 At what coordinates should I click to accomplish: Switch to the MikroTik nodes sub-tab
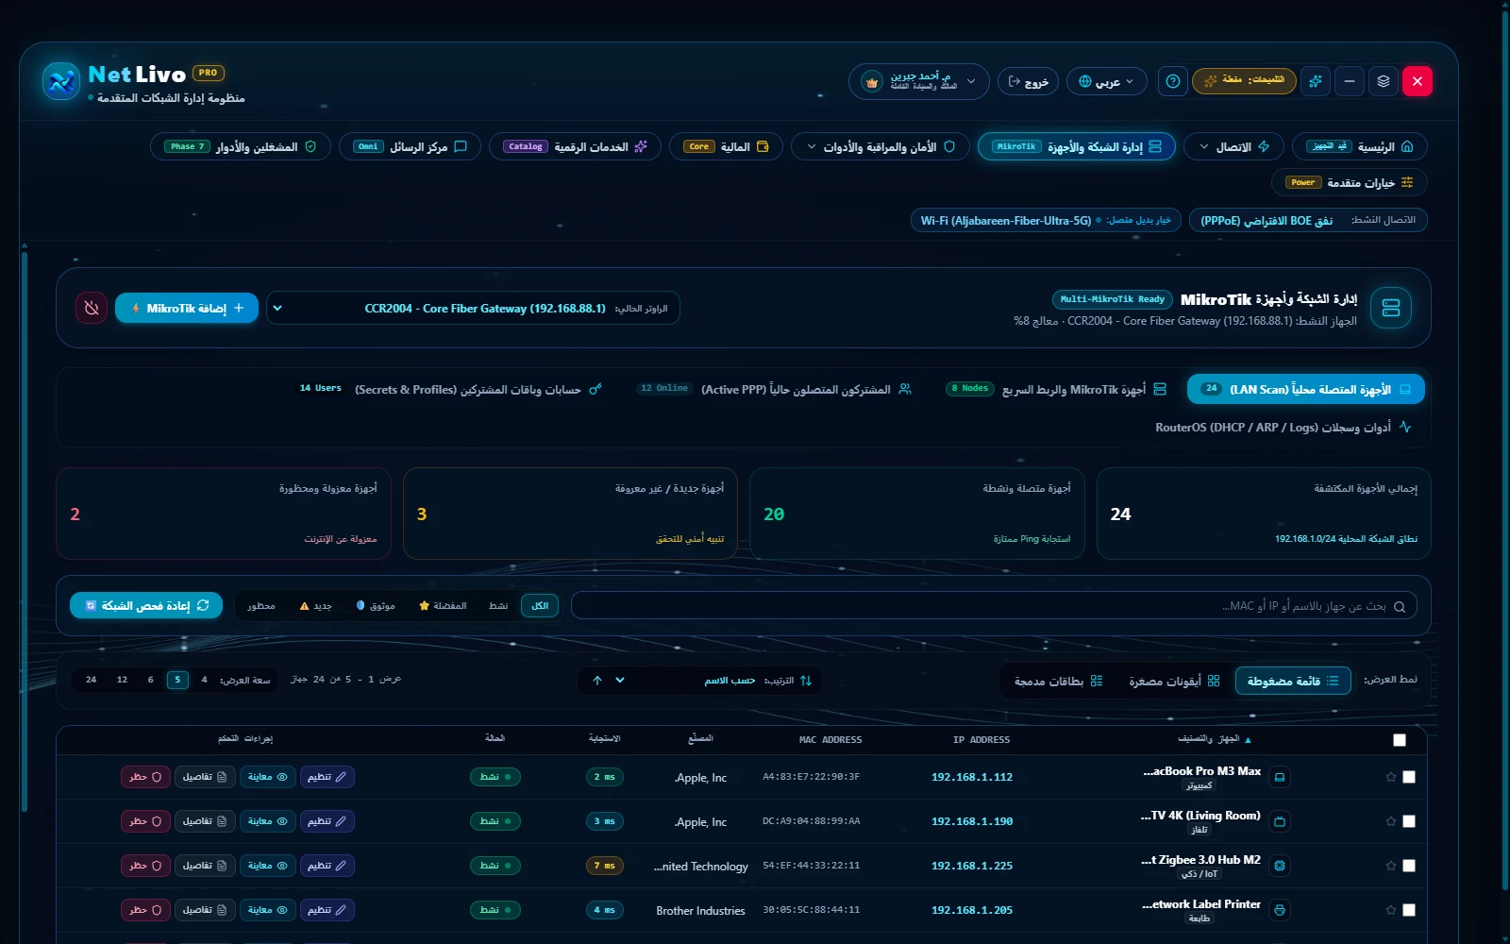[x=1056, y=389]
